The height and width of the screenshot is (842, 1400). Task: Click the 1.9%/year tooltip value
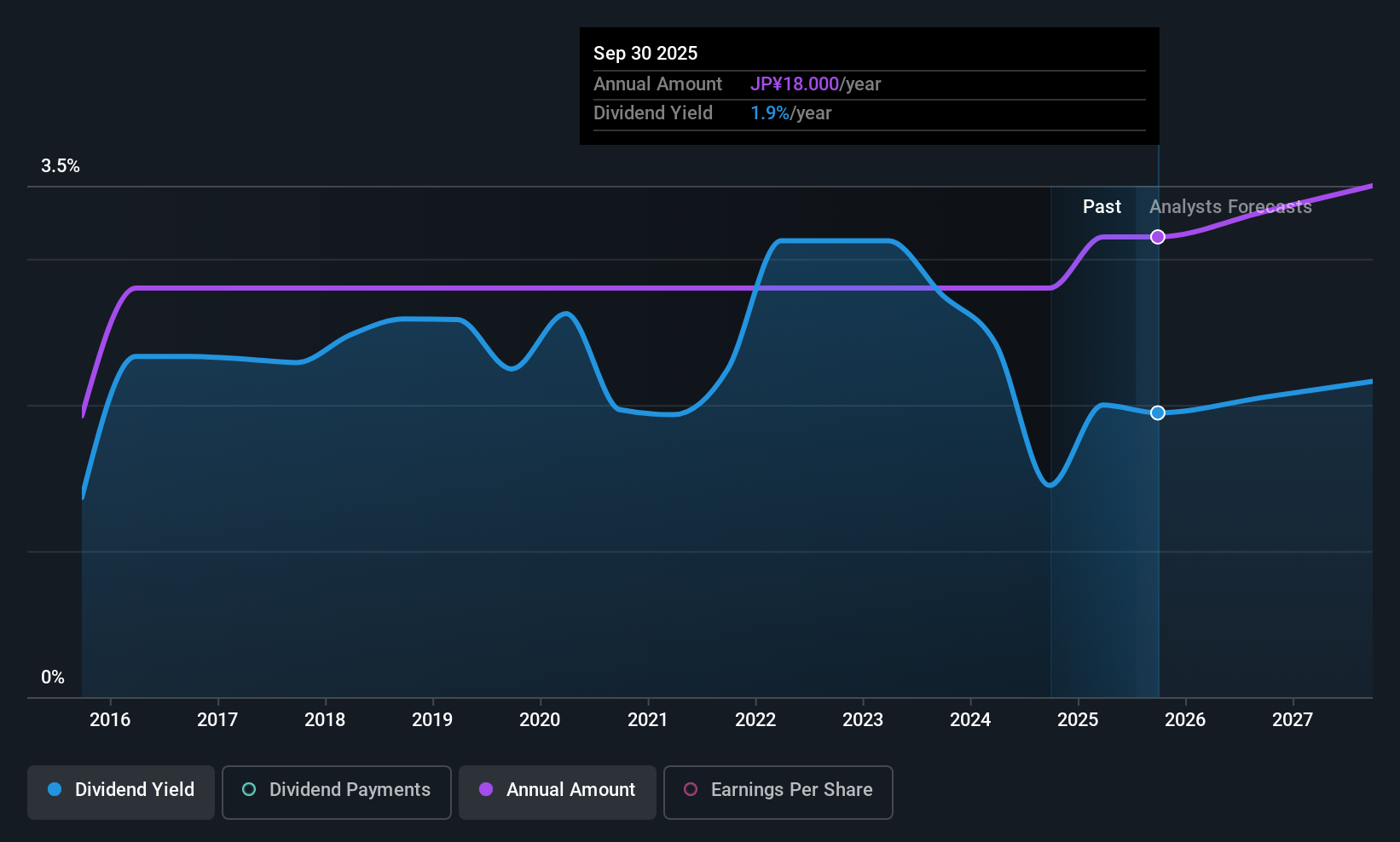coord(790,113)
